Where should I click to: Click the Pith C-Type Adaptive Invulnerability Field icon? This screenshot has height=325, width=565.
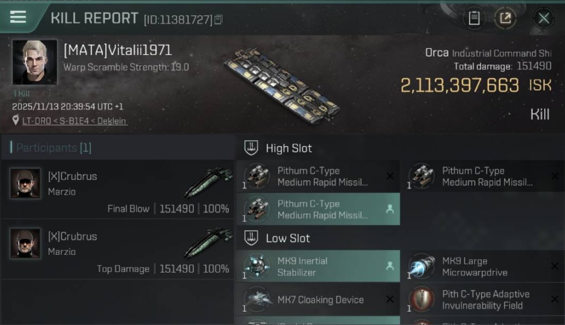[422, 299]
